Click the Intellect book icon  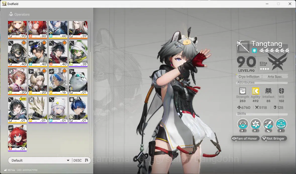click(x=268, y=91)
